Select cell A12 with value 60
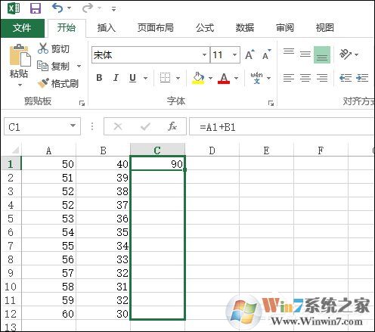Viewport: 375px width, 332px height. click(x=48, y=313)
